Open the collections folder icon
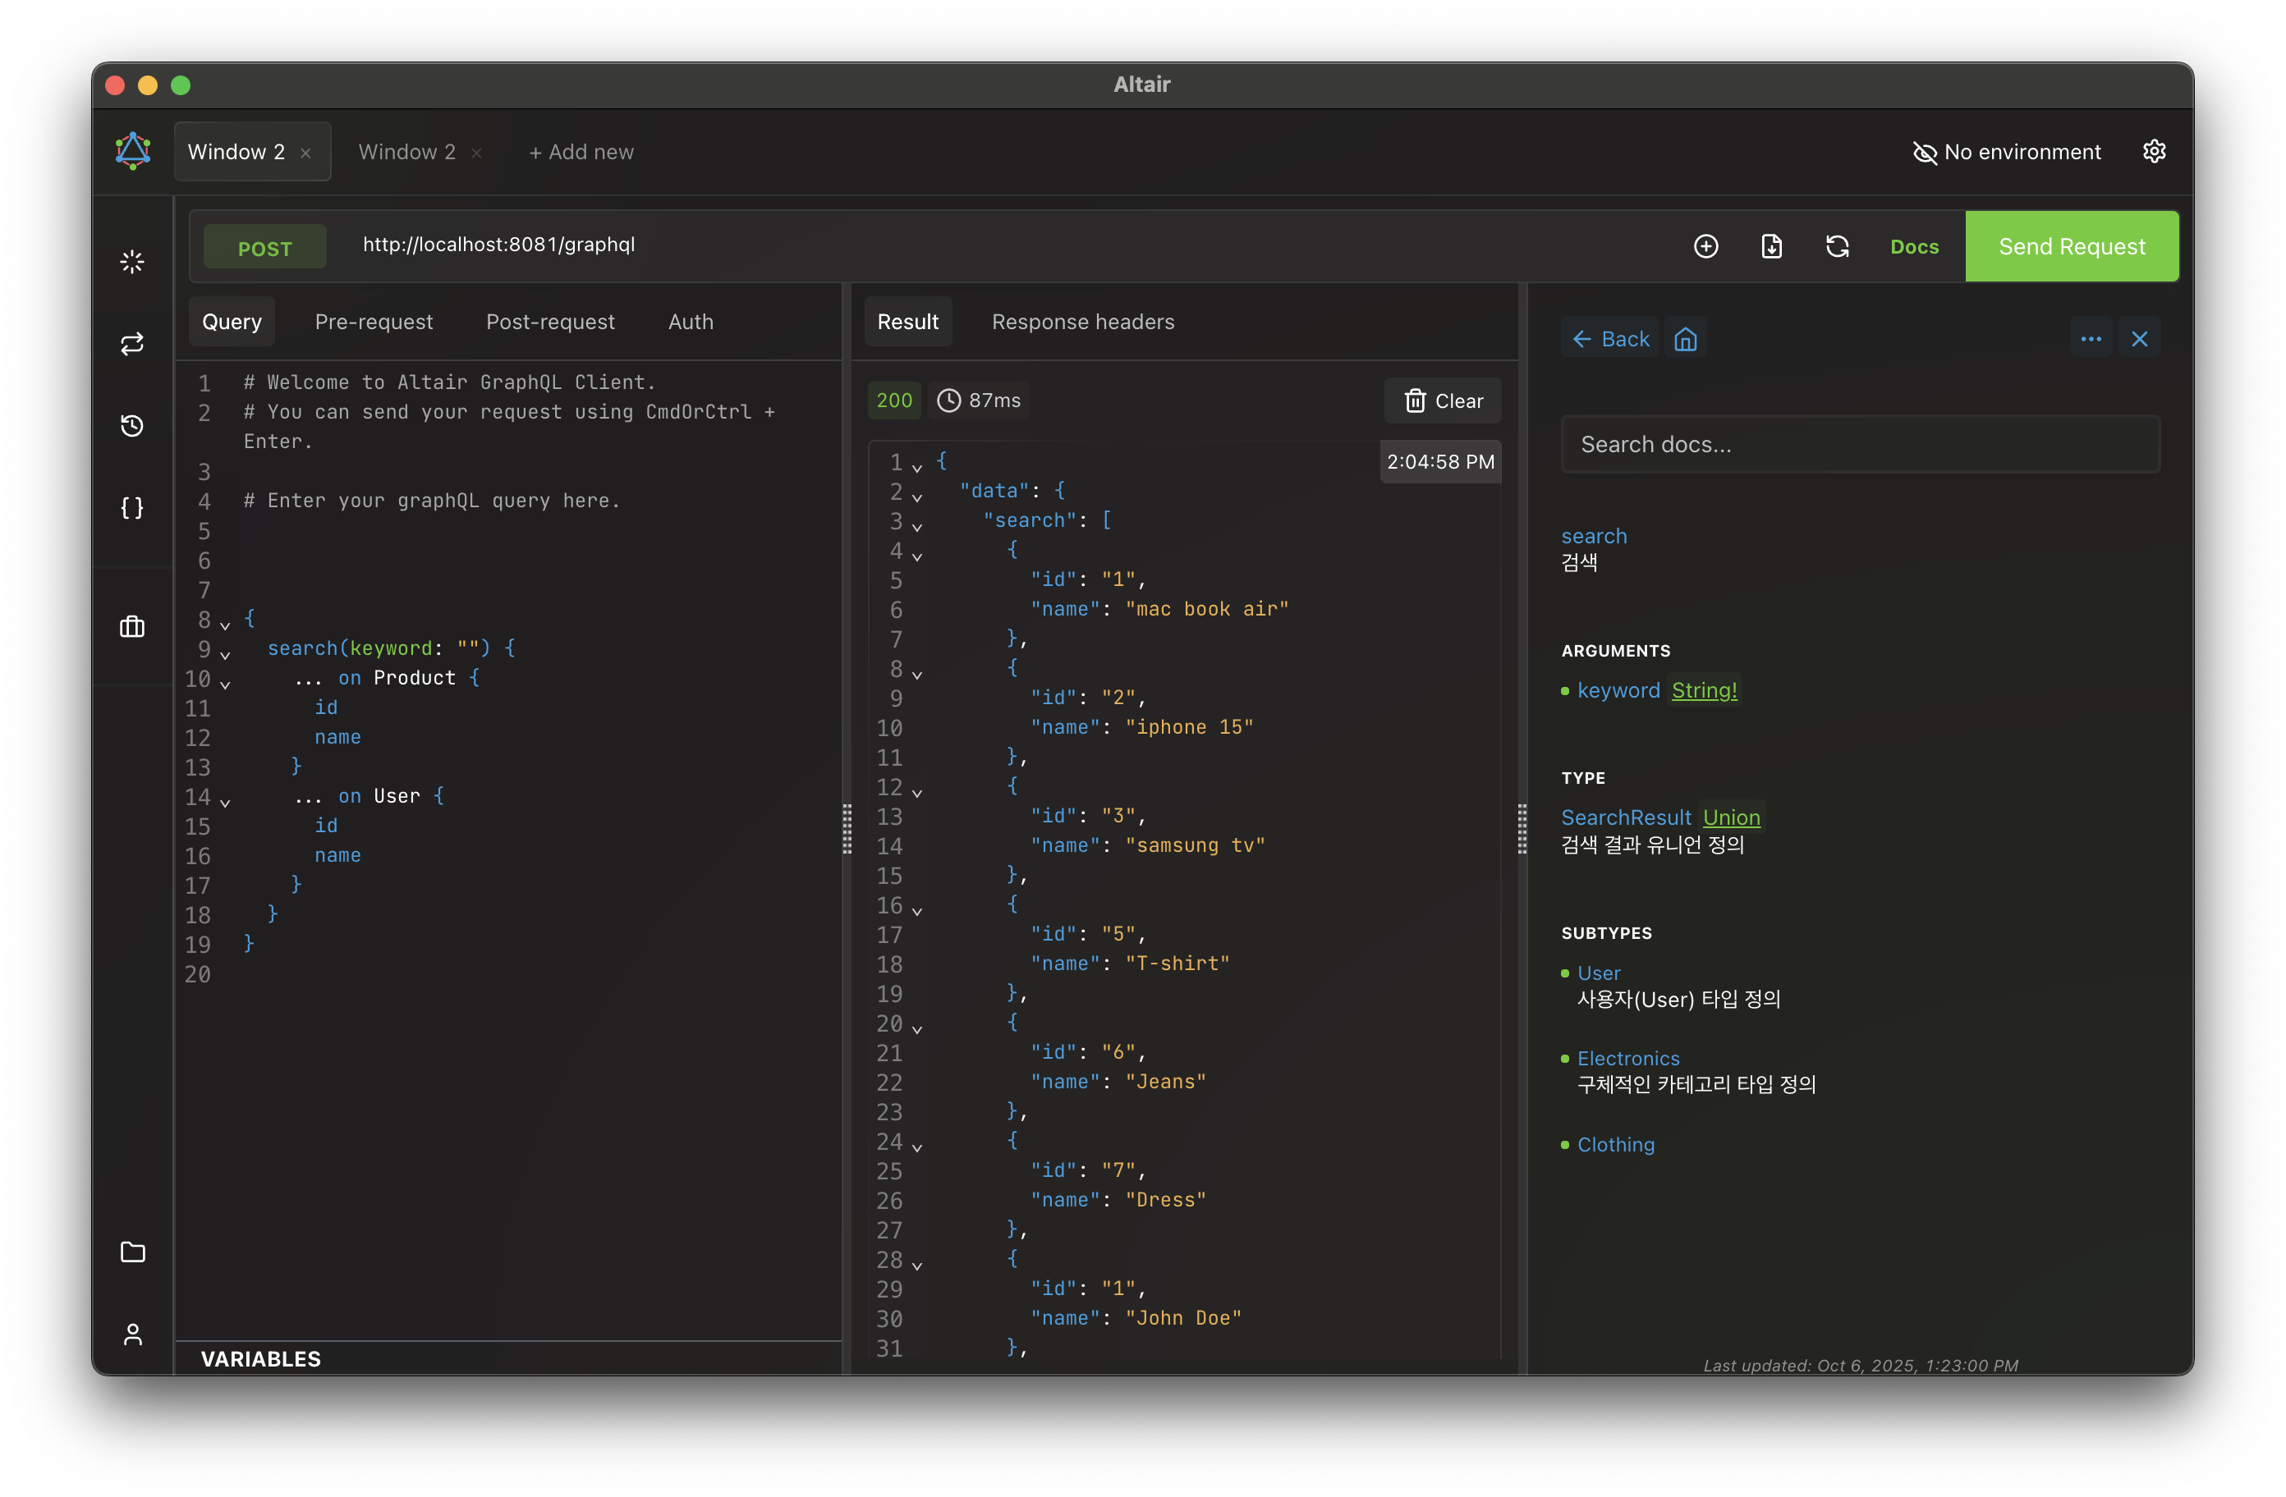This screenshot has width=2286, height=1497. [x=132, y=1252]
